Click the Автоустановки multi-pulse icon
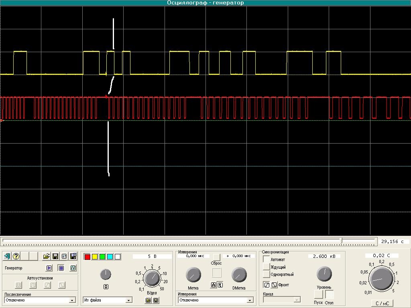411x308 pixels. pyautogui.click(x=18, y=285)
